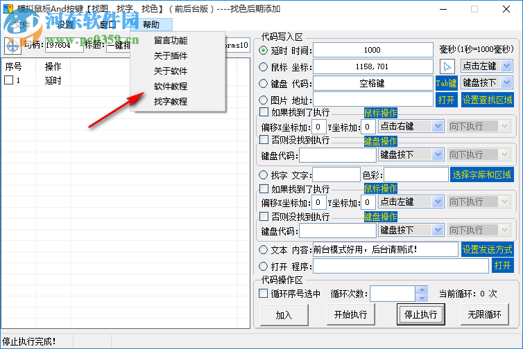This screenshot has height=349, width=523.
Task: Click 打开 button beside 打开 程序
Action: [503, 265]
